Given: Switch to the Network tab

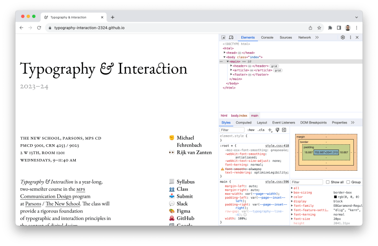Looking at the screenshot, I should (x=305, y=37).
